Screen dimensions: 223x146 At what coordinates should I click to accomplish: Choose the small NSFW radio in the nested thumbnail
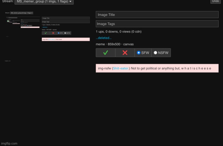click(x=65, y=33)
